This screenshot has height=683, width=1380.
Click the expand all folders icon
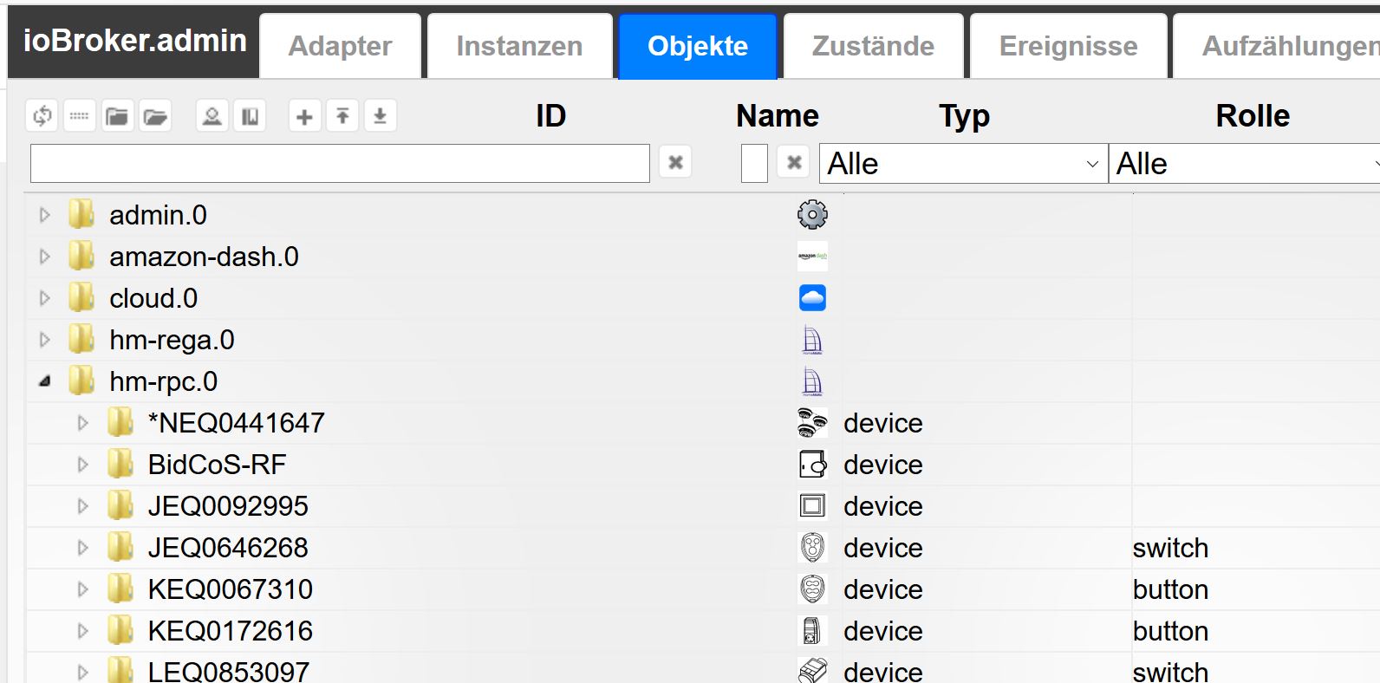(x=155, y=116)
